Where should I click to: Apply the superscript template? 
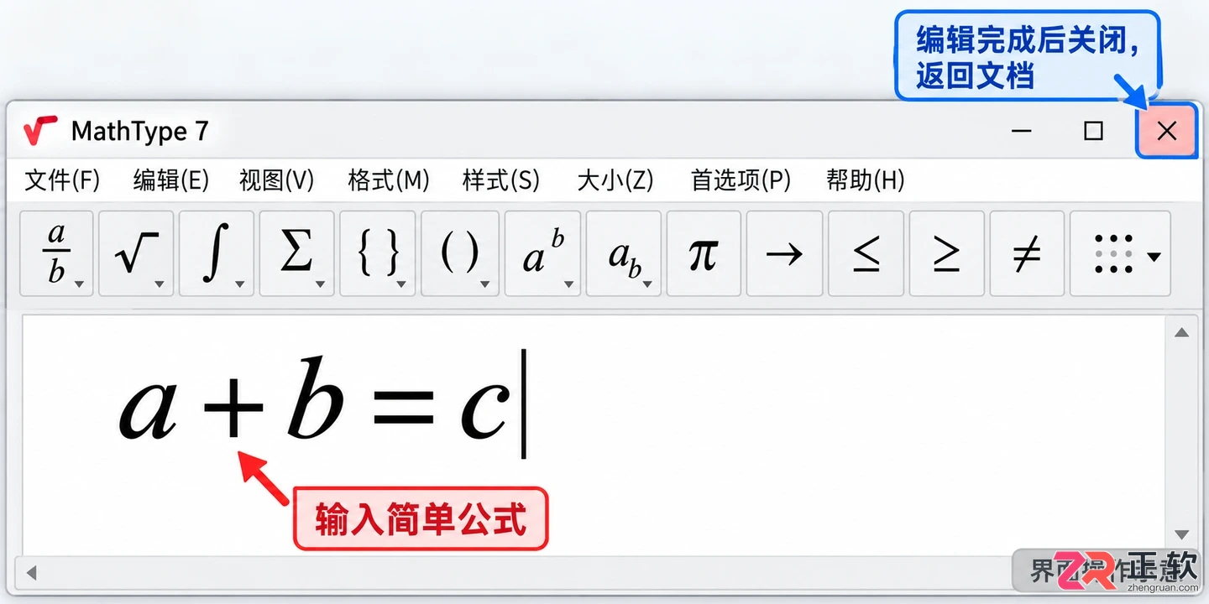542,253
